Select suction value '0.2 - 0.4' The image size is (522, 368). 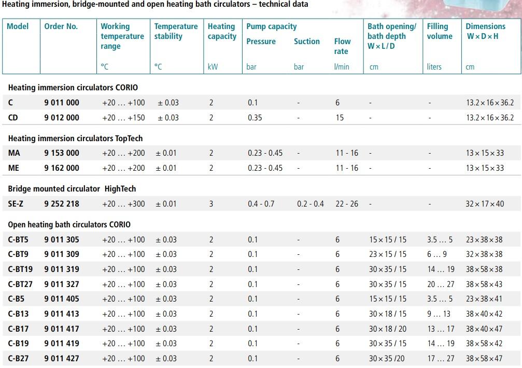tap(311, 203)
